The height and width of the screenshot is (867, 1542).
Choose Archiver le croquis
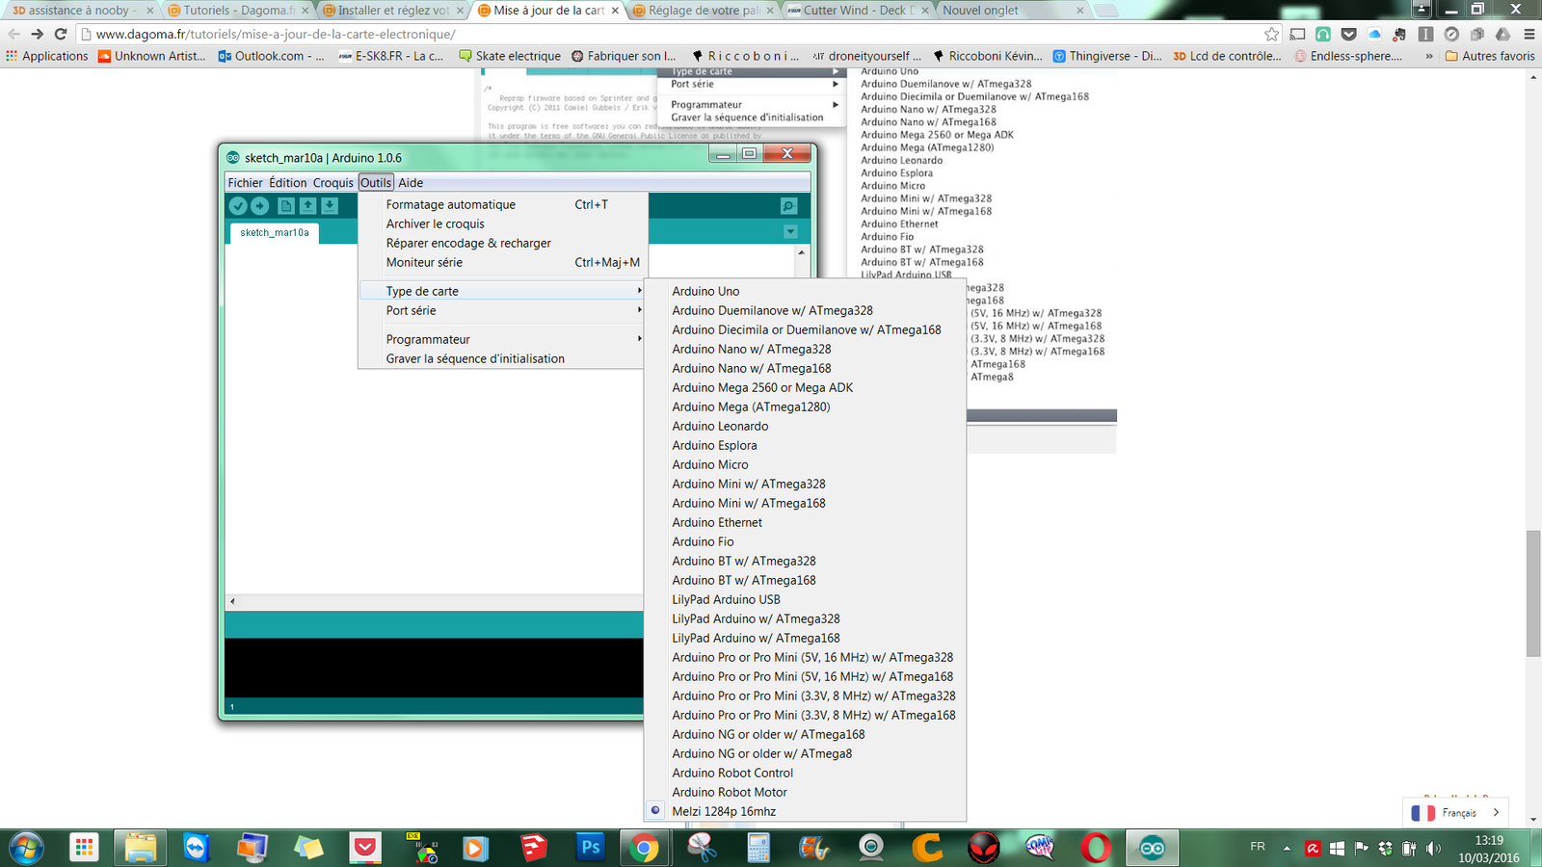[x=501, y=223]
